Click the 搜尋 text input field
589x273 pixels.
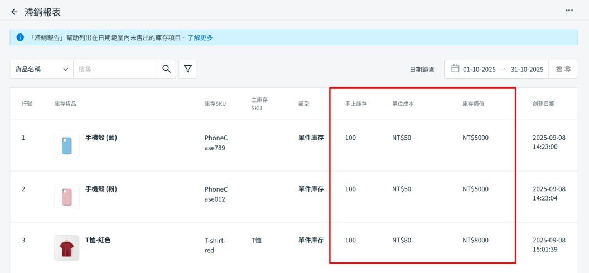point(115,69)
